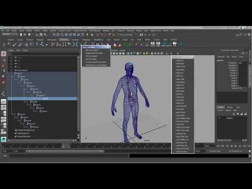The image size is (252, 189).
Task: Click the Outliner horizontal scrollbar
Action: (41, 140)
